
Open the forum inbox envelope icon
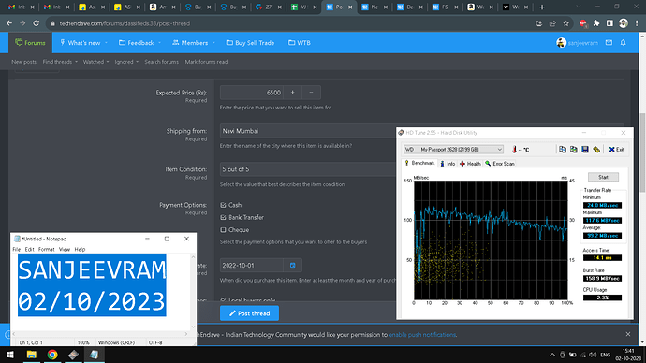coord(609,43)
